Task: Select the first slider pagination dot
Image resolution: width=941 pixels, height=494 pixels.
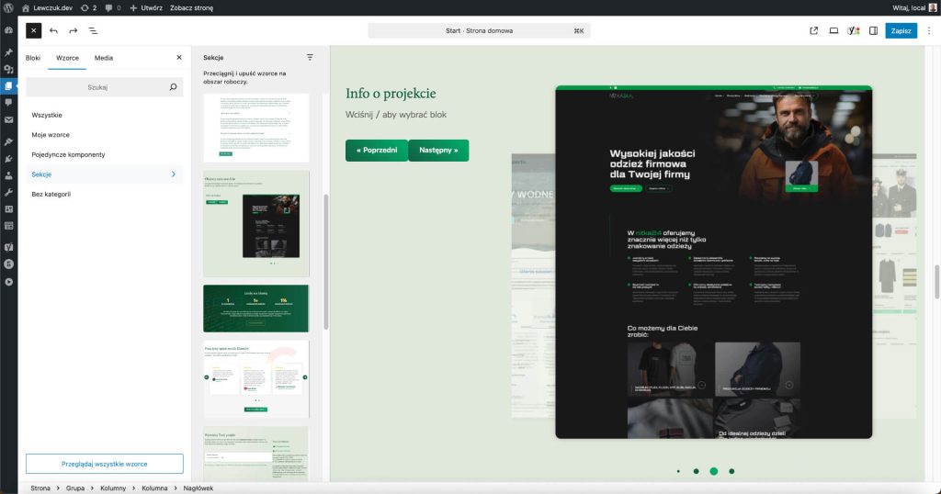Action: (x=678, y=471)
